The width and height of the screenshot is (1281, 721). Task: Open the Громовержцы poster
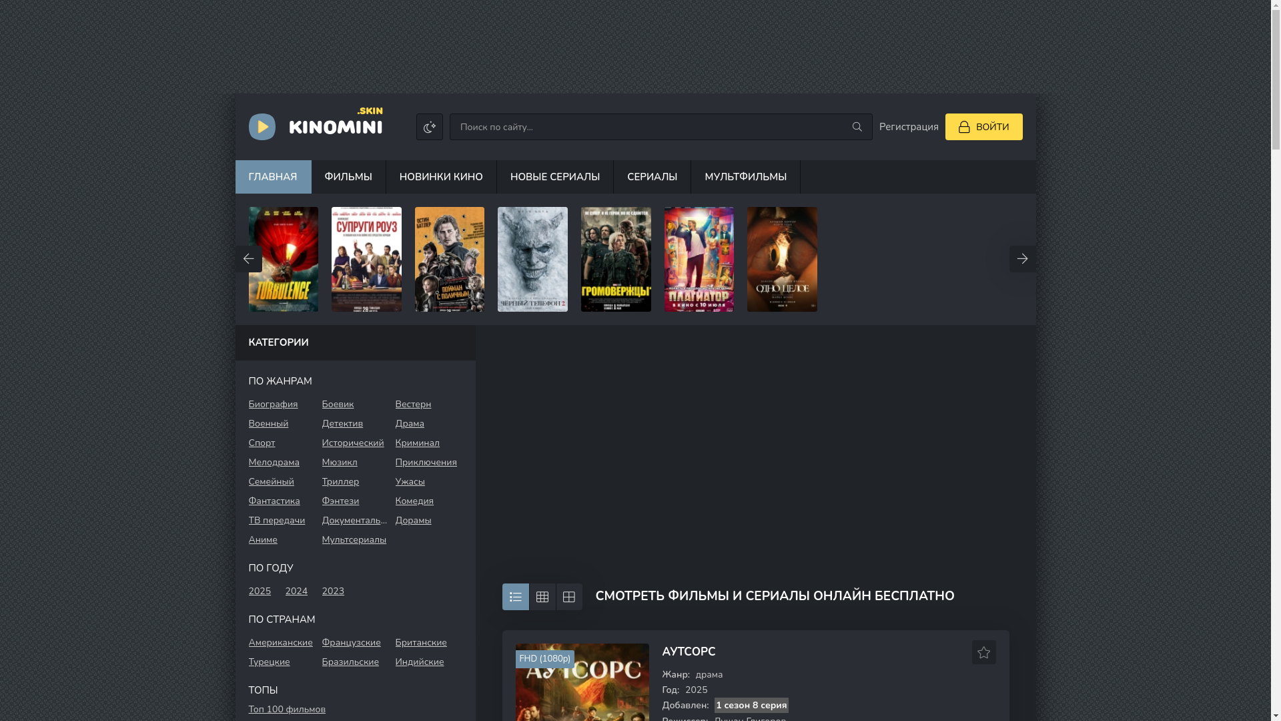pyautogui.click(x=616, y=259)
